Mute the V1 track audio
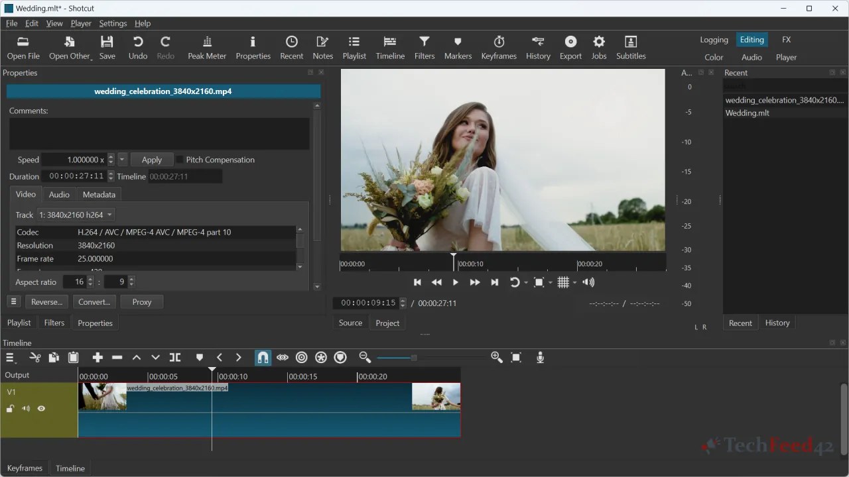The image size is (849, 477). click(26, 409)
